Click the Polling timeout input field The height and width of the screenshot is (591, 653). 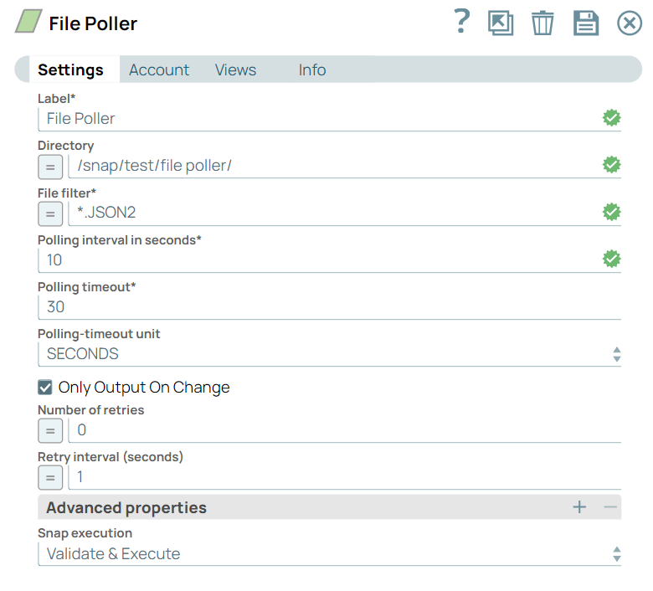click(329, 307)
